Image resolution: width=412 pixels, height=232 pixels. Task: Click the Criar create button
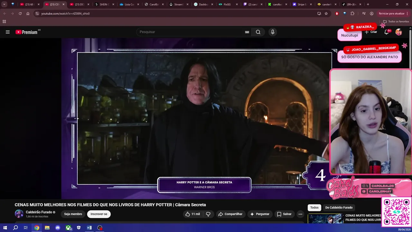coord(371,32)
